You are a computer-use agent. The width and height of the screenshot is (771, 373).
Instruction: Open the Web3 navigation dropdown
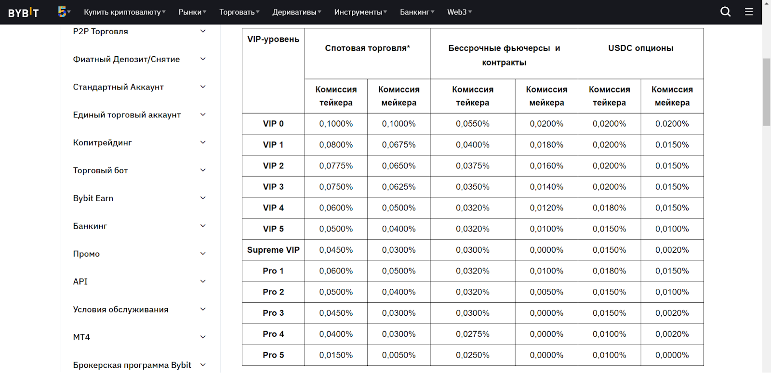pyautogui.click(x=459, y=12)
